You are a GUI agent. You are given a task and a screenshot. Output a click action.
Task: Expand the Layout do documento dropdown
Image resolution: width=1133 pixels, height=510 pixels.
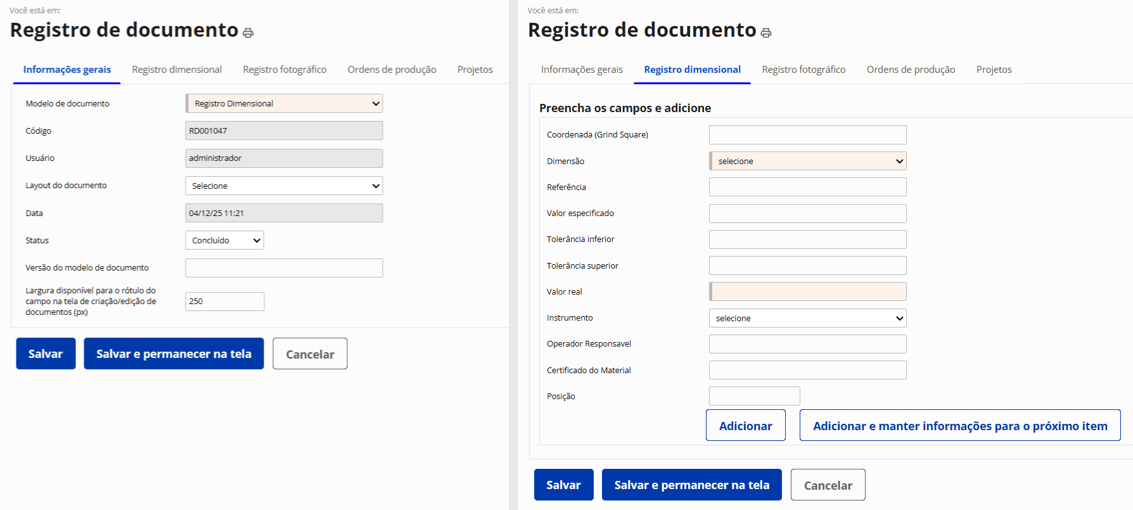[284, 186]
